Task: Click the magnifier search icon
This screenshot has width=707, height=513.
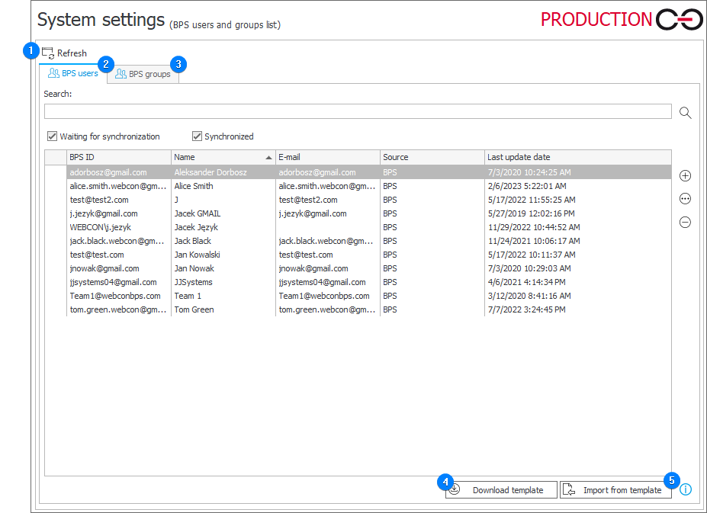Action: [685, 112]
